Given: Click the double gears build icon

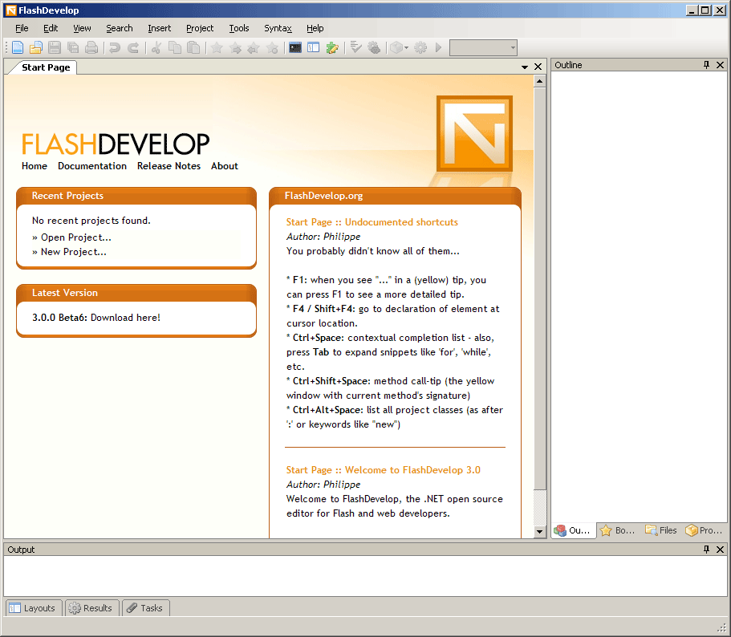Looking at the screenshot, I should [x=374, y=47].
